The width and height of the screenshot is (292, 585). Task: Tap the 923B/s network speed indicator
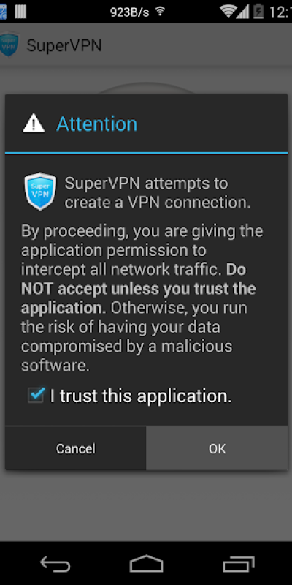[x=130, y=12]
